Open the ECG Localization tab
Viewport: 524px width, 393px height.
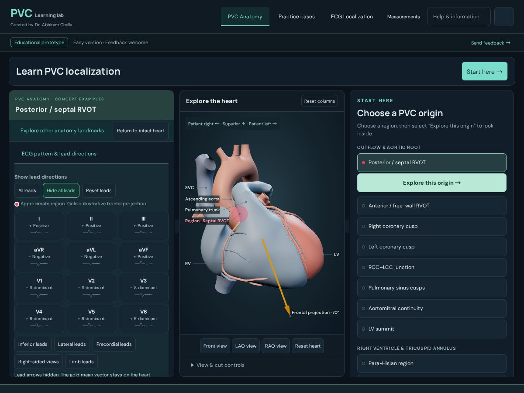click(352, 17)
